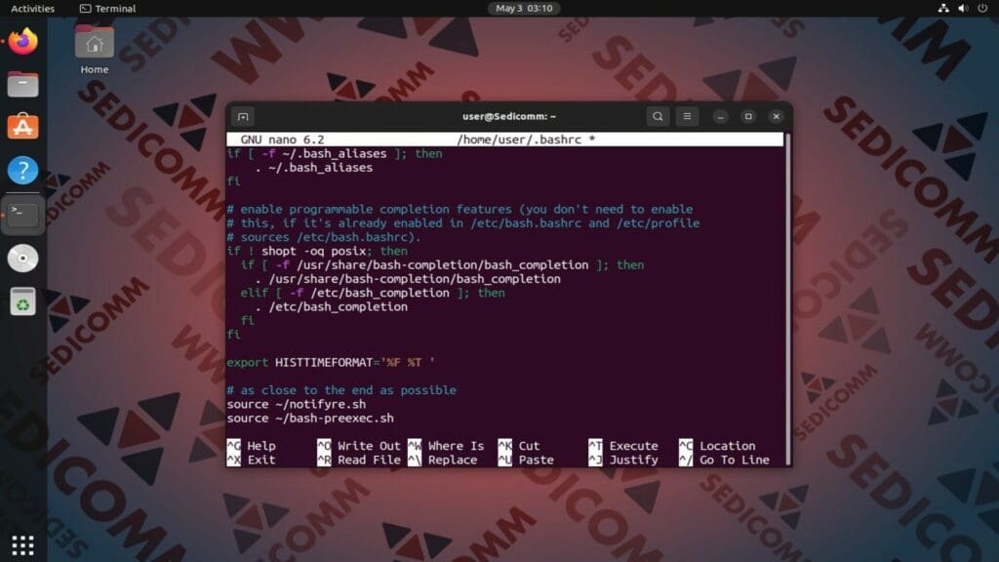Click the line 'export HISTTIMEFORMAT'
This screenshot has height=562, width=999.
[x=331, y=363]
